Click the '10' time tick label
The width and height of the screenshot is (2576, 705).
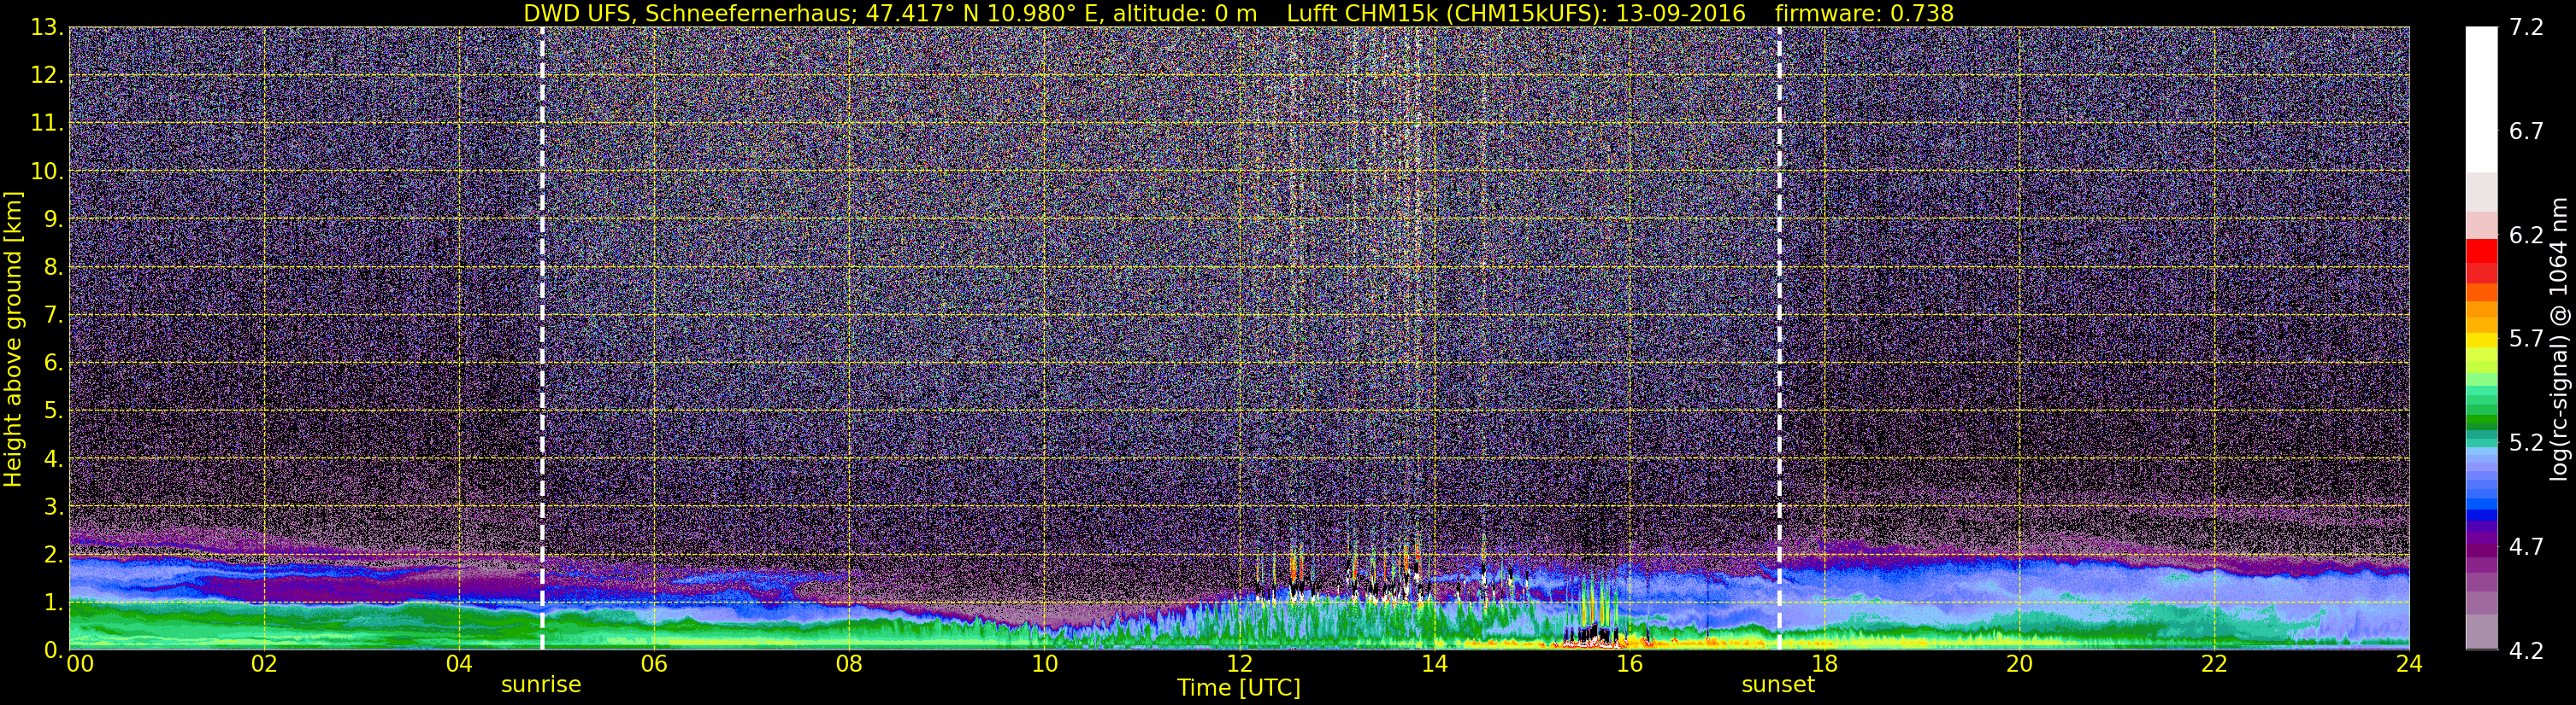(x=1044, y=664)
